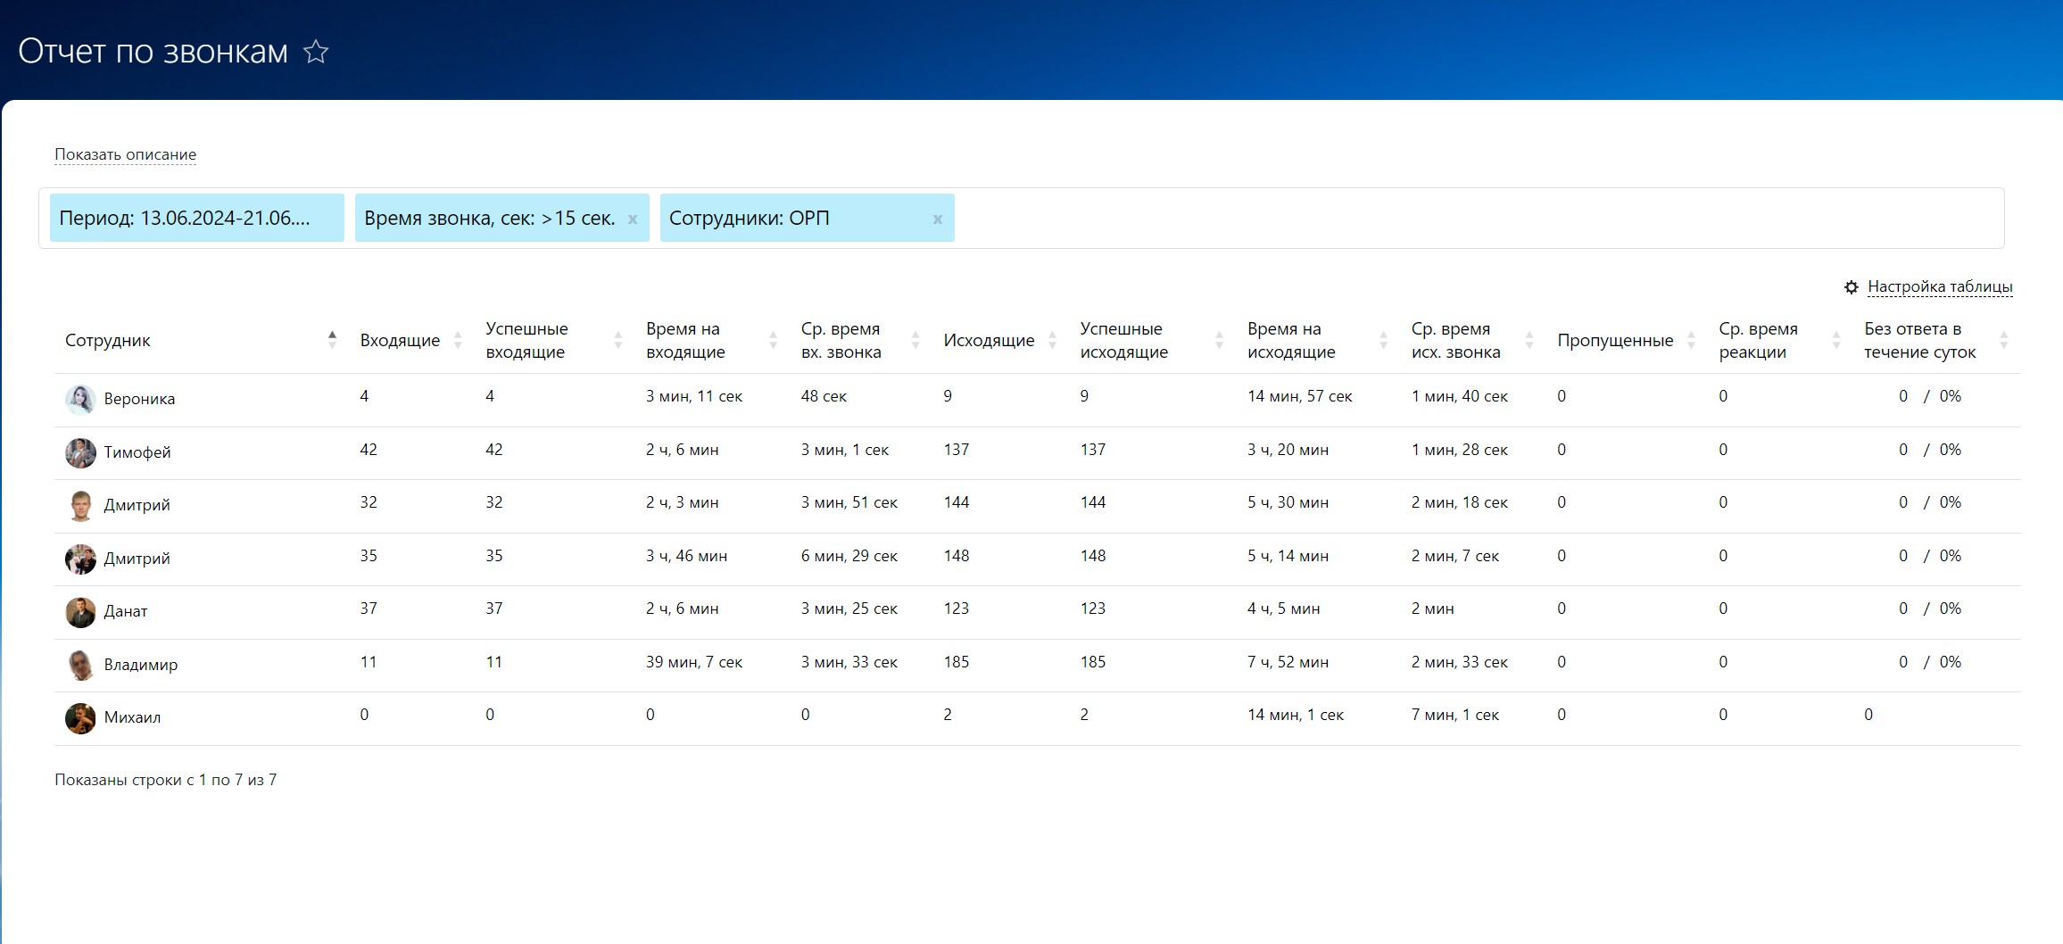
Task: Sort by Исходящие column
Action: tap(1052, 340)
